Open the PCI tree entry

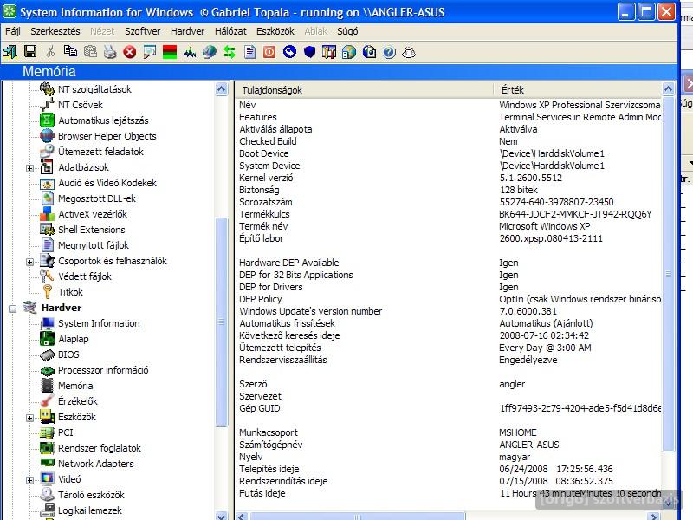(x=66, y=432)
